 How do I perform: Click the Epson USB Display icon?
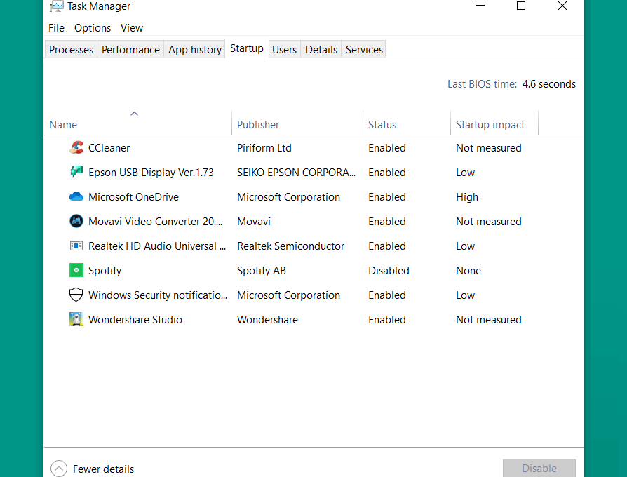point(76,172)
